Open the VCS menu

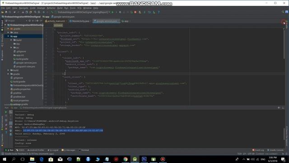point(79,8)
